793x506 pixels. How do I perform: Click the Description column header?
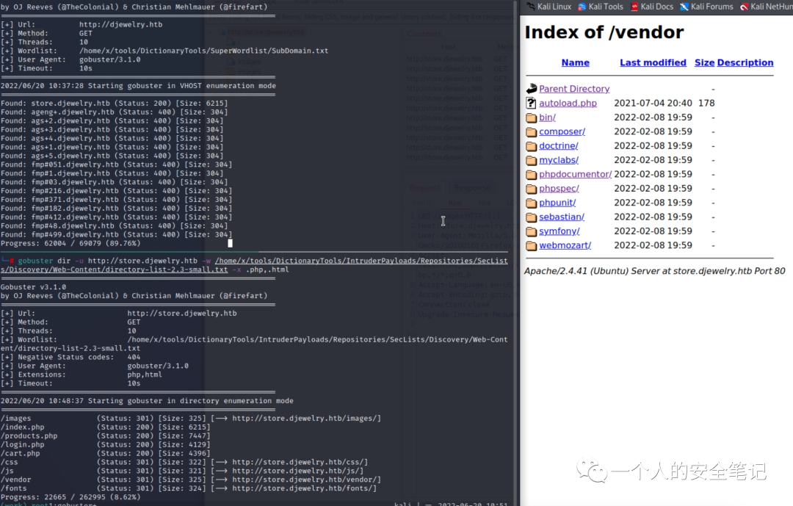coord(745,63)
